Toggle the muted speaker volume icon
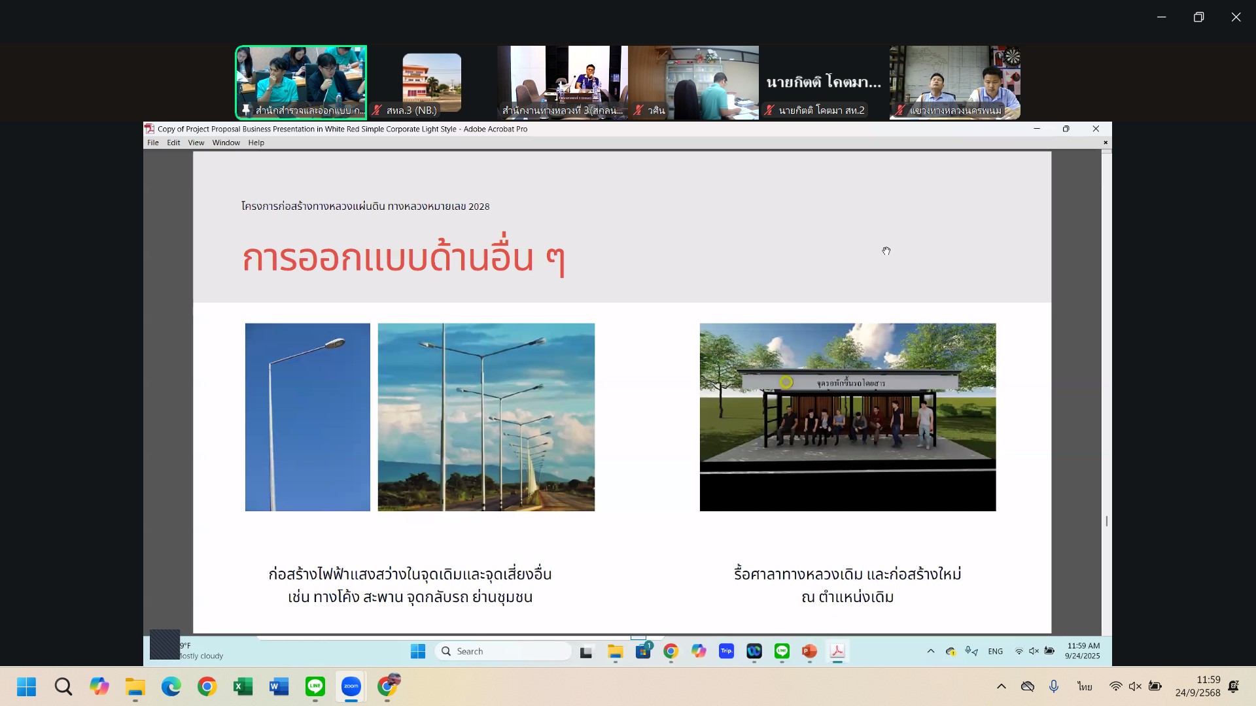This screenshot has width=1256, height=706. point(1135,686)
